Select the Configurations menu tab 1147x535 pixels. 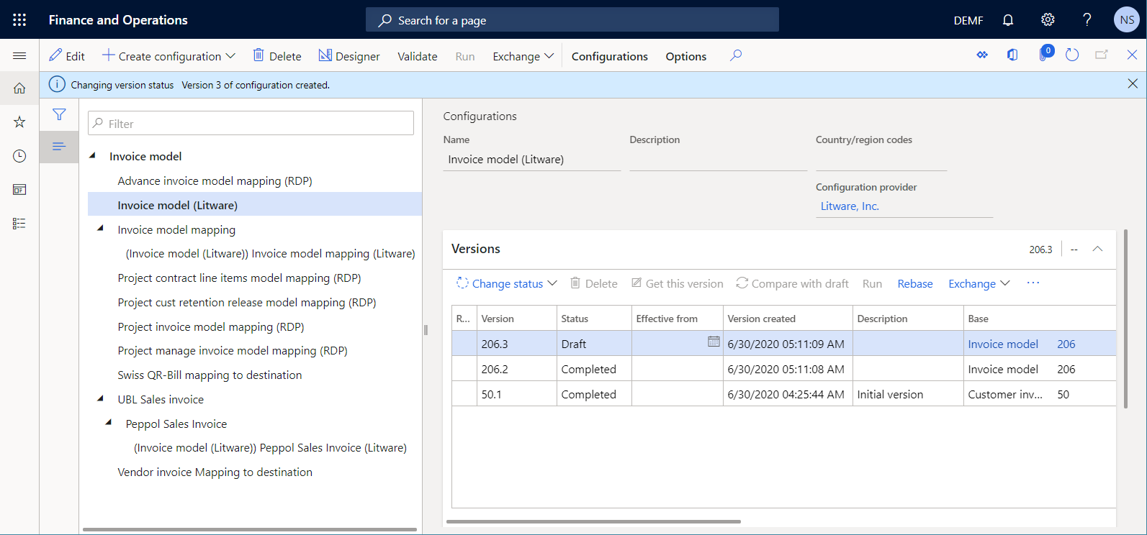(x=609, y=56)
